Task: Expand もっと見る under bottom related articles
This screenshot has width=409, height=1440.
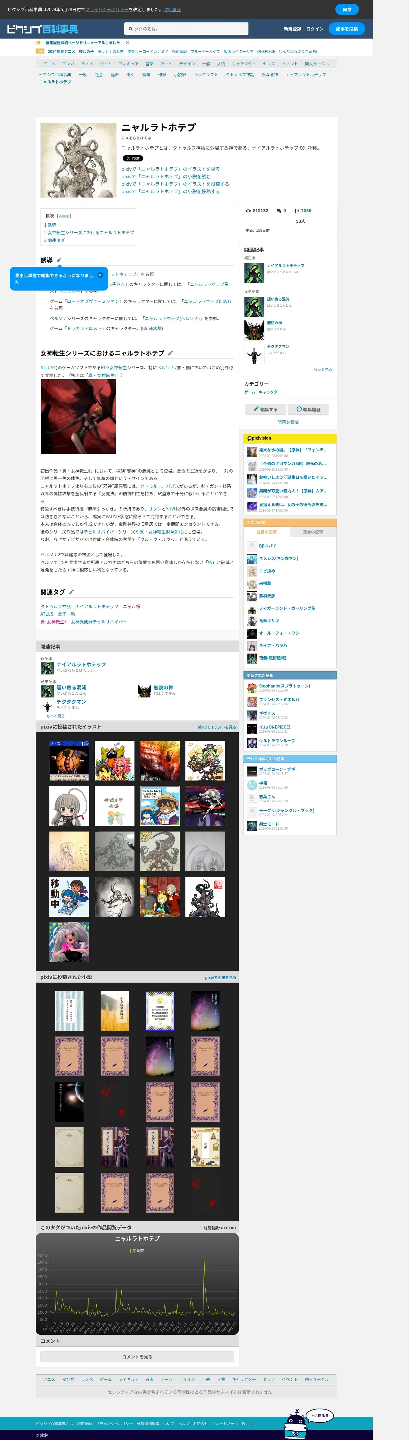Action: tap(55, 715)
